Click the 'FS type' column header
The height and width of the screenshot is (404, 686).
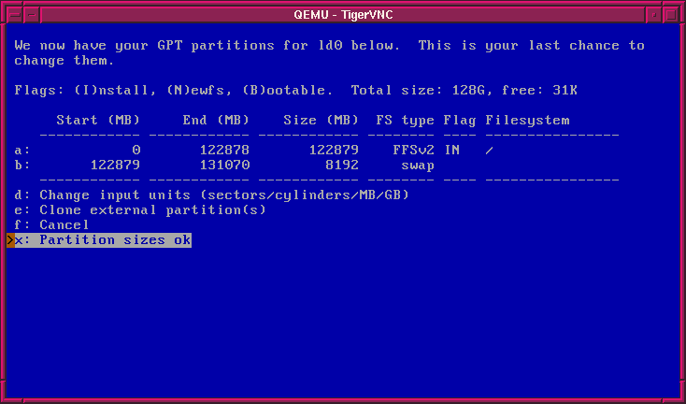(x=405, y=120)
